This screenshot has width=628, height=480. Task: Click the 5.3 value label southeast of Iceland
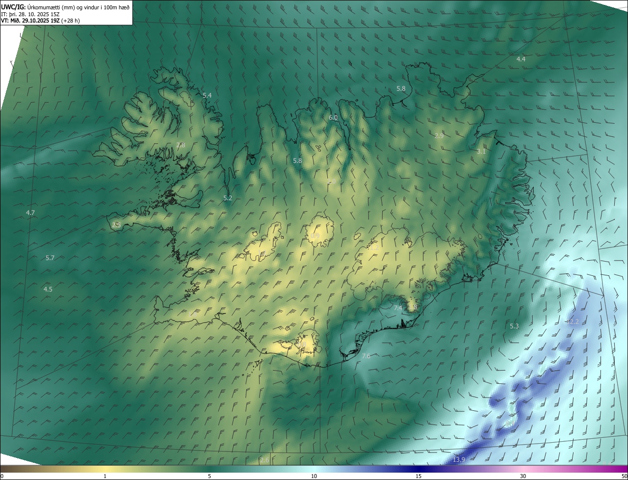pos(514,326)
